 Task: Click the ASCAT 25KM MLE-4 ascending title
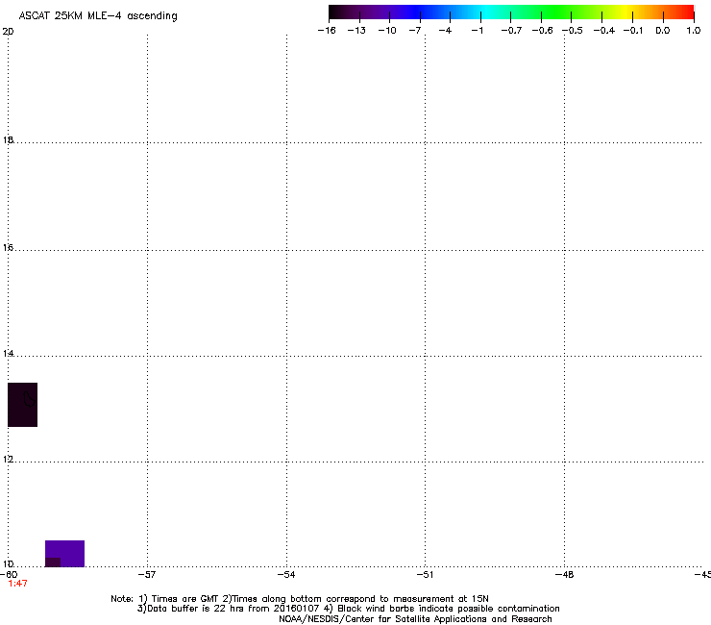click(98, 16)
